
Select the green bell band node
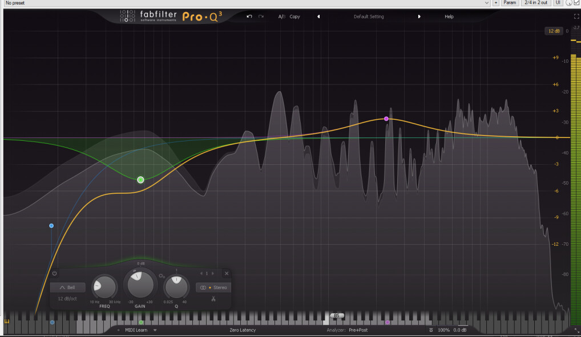pyautogui.click(x=140, y=180)
